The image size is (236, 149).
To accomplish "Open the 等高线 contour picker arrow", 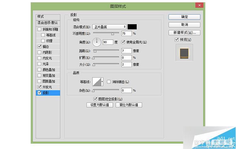I will pos(102,82).
